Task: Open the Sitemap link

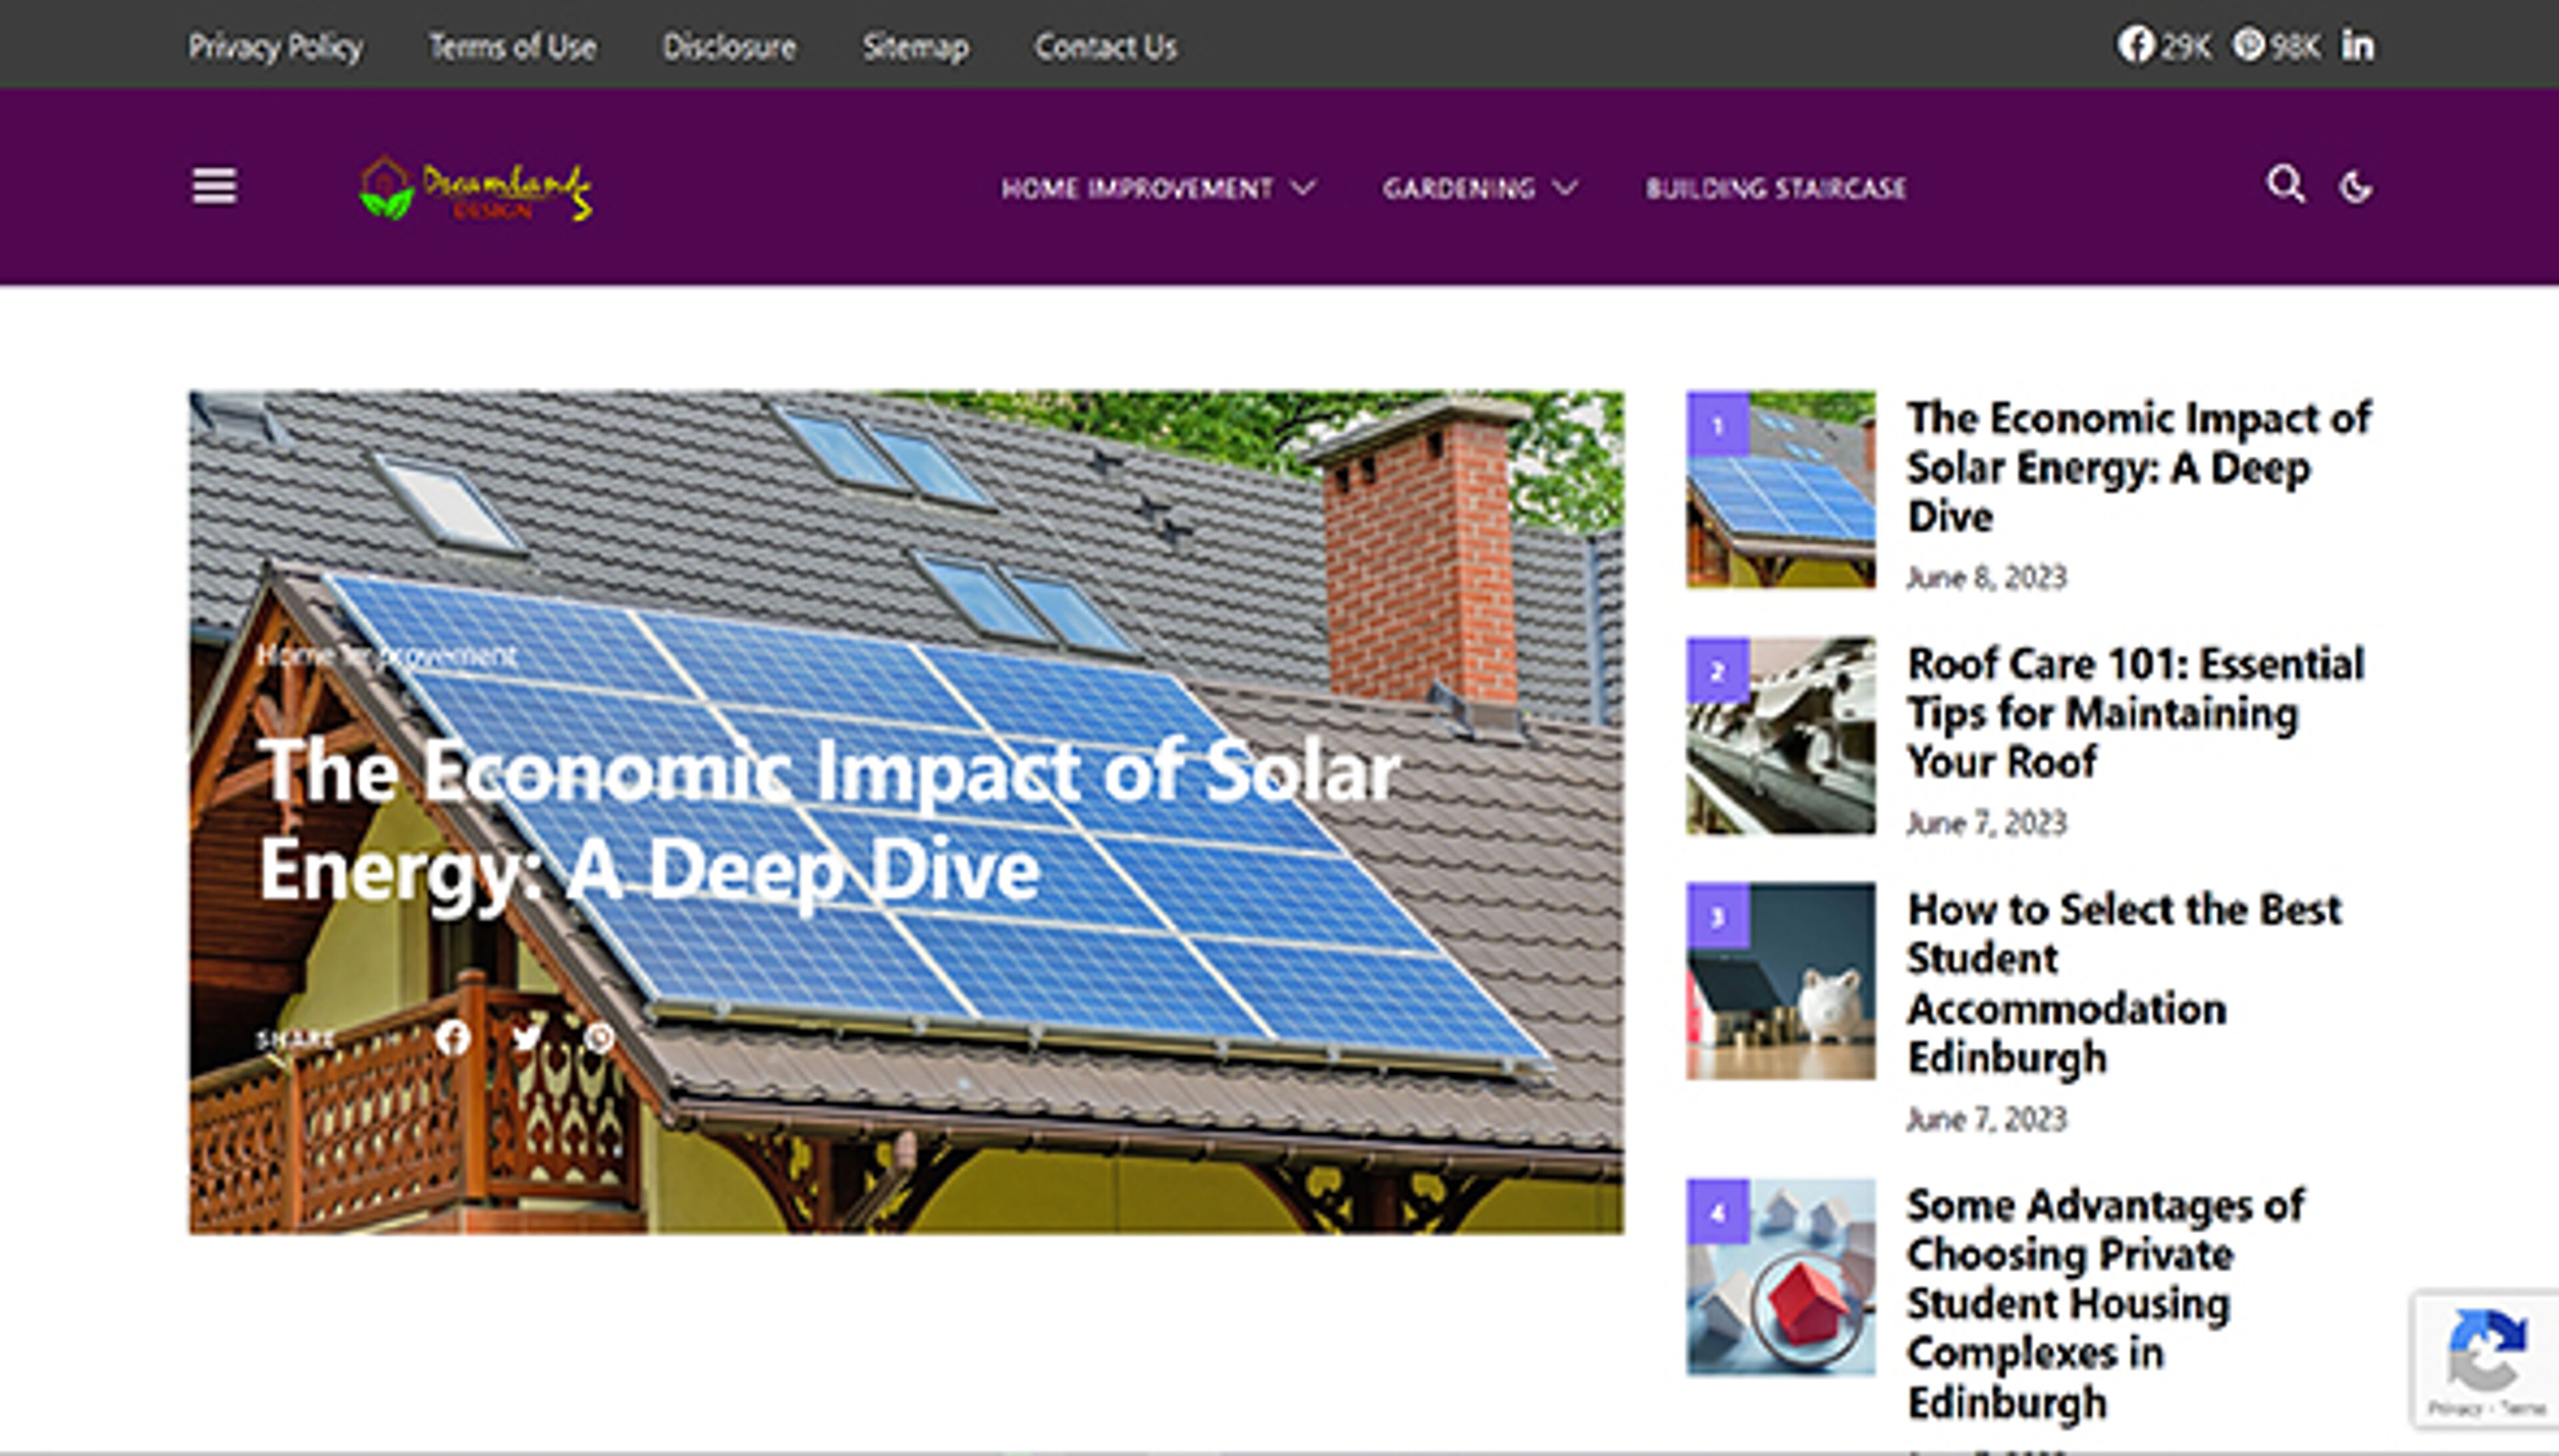Action: 914,47
